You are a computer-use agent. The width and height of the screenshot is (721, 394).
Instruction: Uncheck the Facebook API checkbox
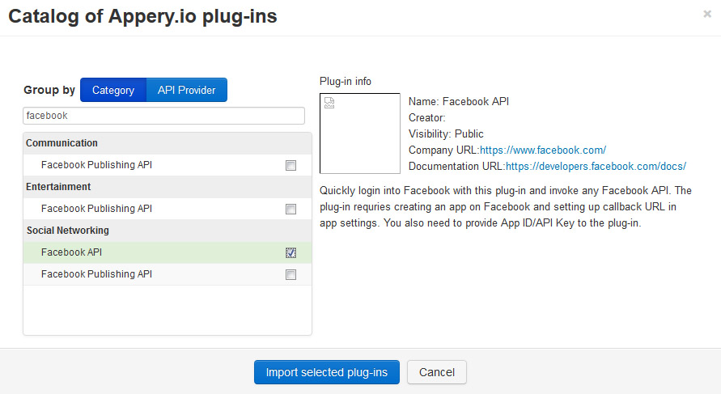[x=291, y=253]
